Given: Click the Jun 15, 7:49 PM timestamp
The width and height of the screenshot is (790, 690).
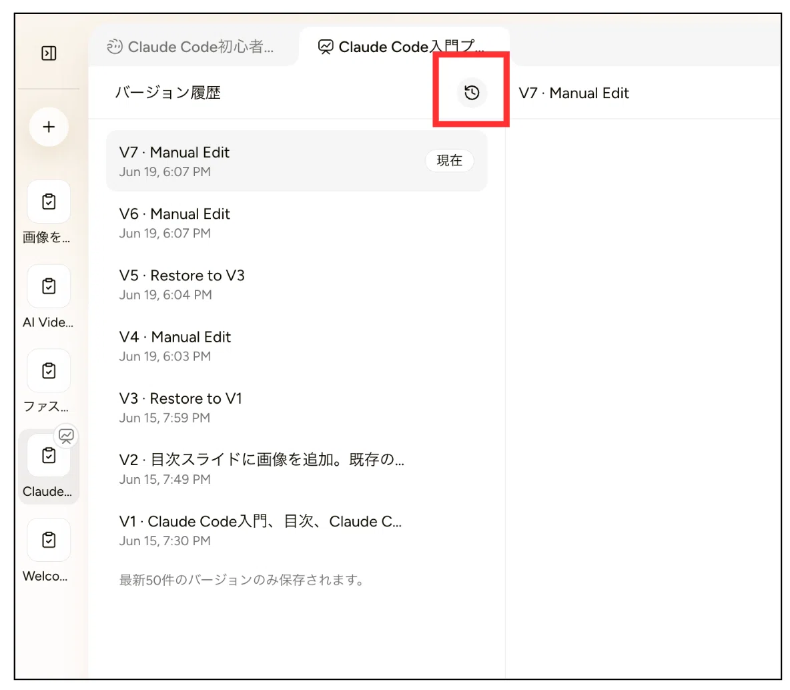Looking at the screenshot, I should (x=165, y=479).
